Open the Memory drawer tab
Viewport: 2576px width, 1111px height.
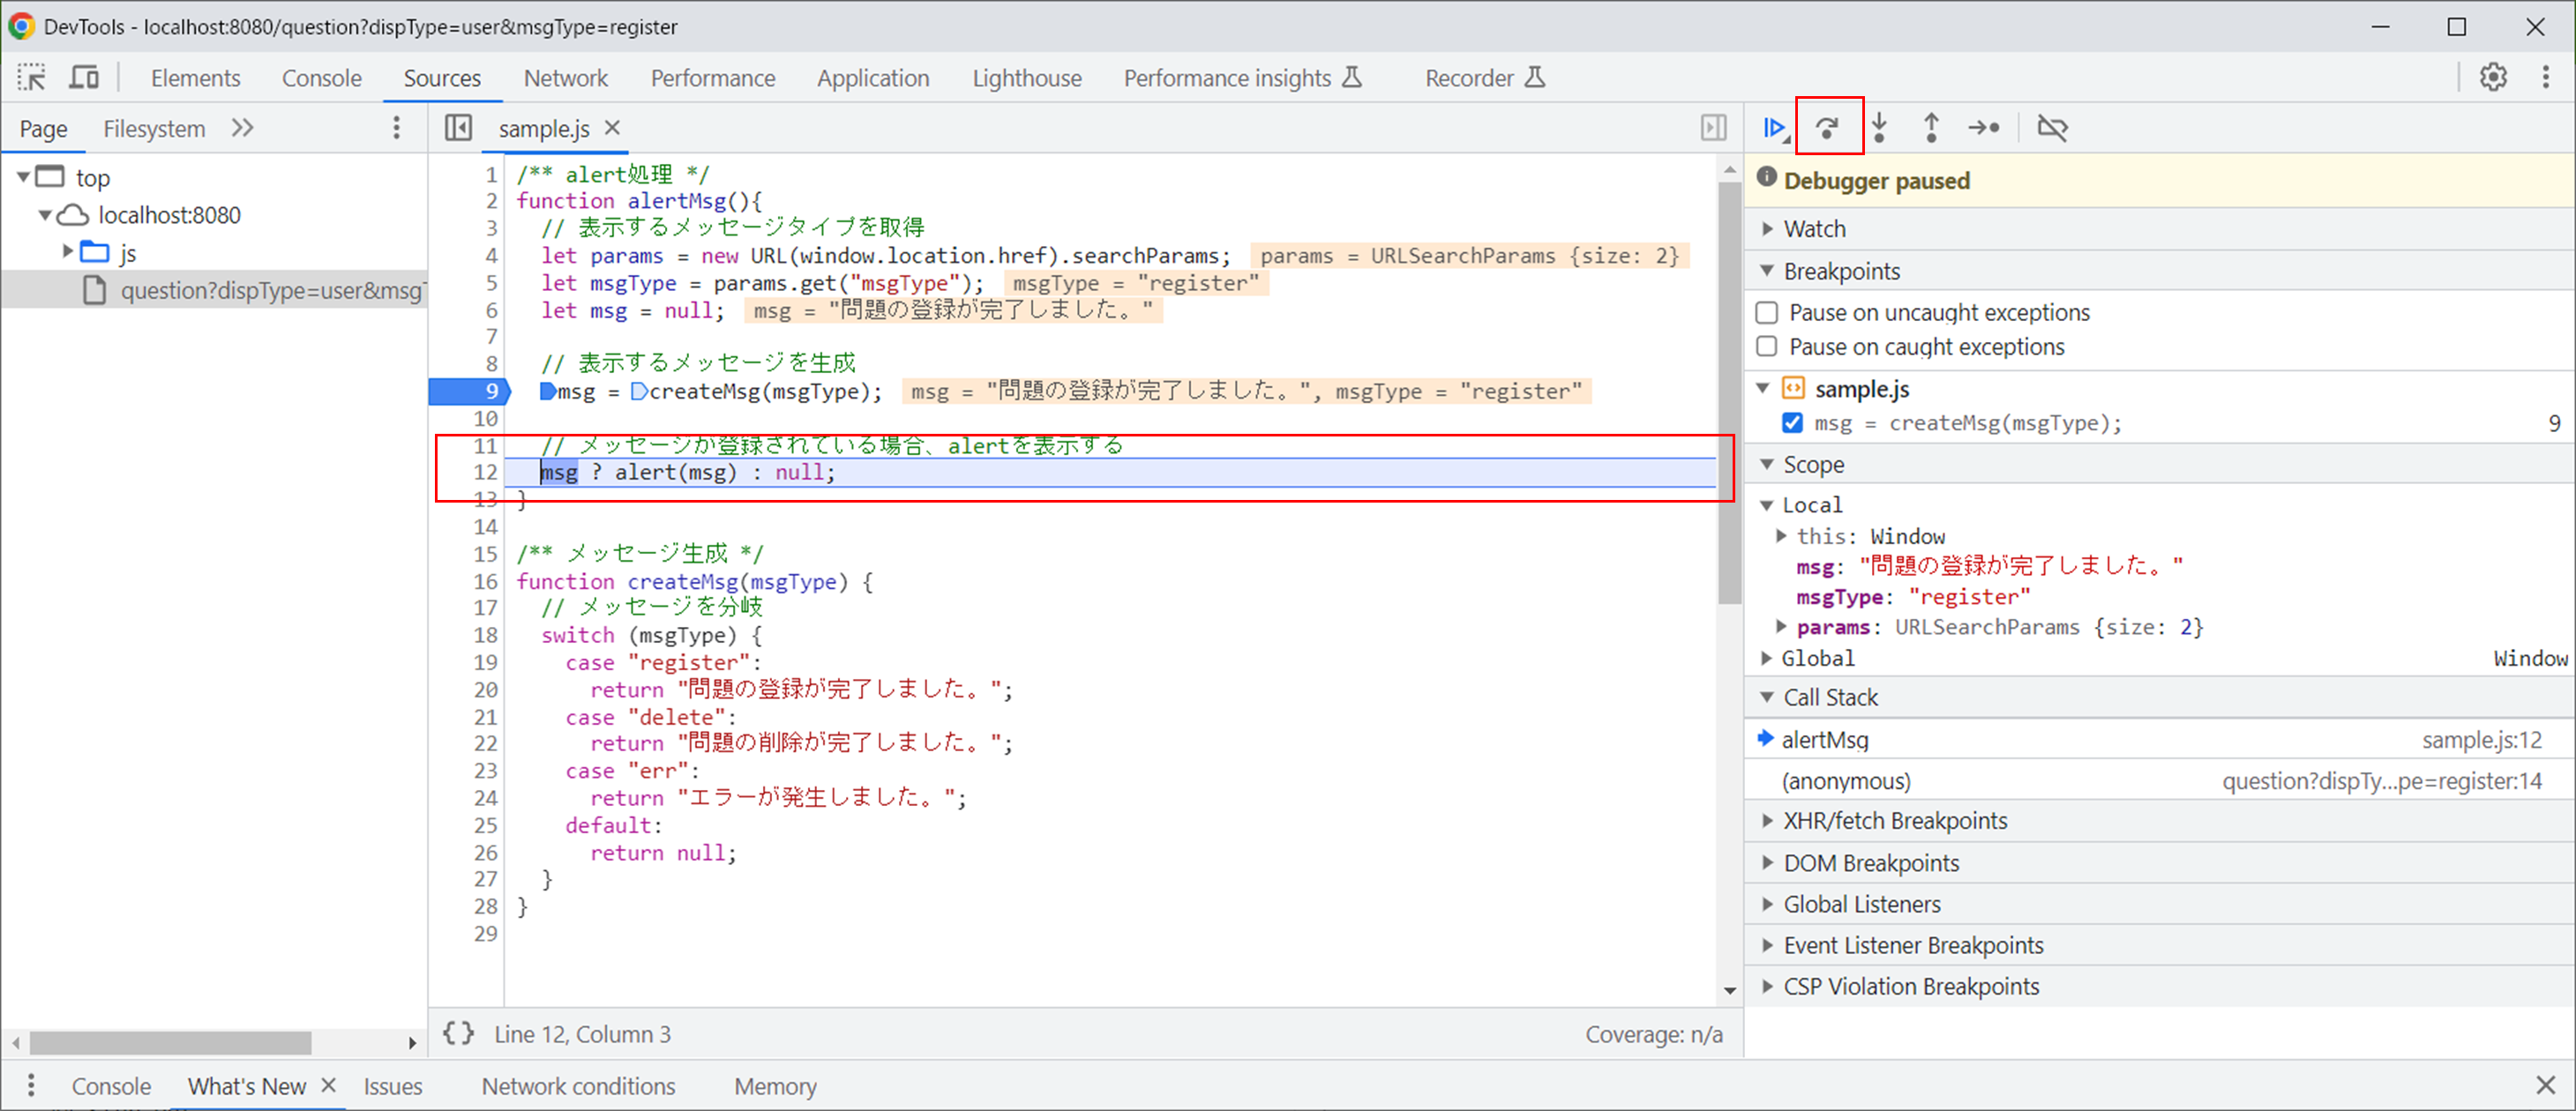coord(774,1086)
